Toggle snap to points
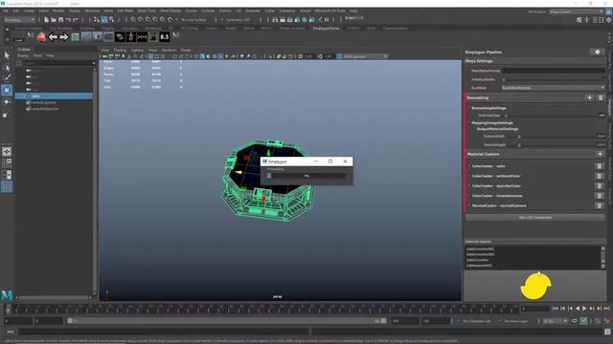The image size is (613, 344). 148,19
